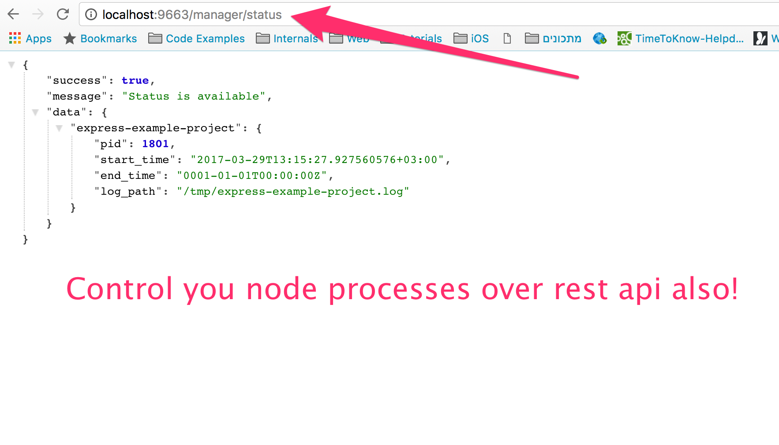The image size is (779, 445).
Task: Click the Bookmarks star icon
Action: point(70,38)
